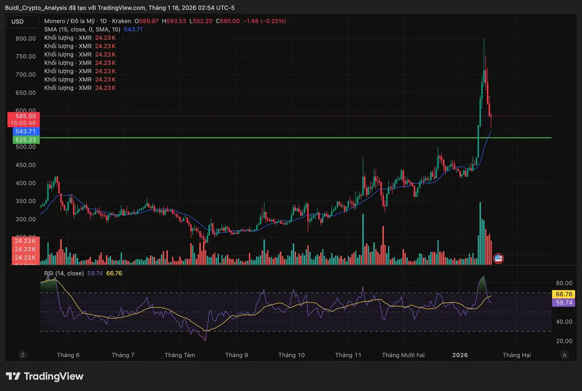Click the Tháng 9 time axis label
This screenshot has width=582, height=391.
coord(236,355)
